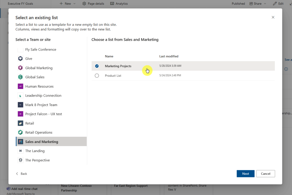Screen dimensions: 292x195
Task: Click the Give site icon
Action: [20, 59]
